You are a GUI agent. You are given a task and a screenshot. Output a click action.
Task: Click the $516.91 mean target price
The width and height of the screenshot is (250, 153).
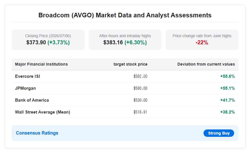[140, 112]
